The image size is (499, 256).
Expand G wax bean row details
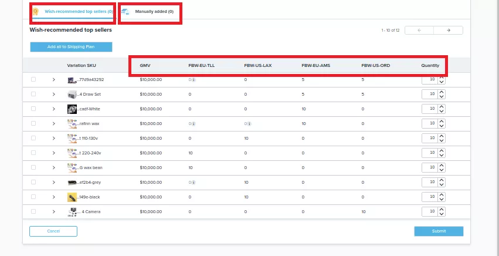tap(54, 168)
